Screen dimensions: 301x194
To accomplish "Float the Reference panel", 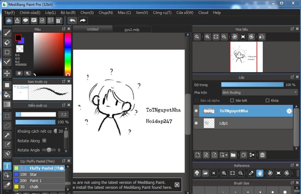I will tap(292, 165).
